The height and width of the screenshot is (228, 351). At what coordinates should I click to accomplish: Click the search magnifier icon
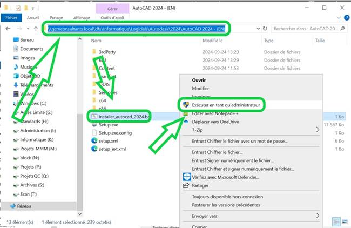(x=342, y=29)
